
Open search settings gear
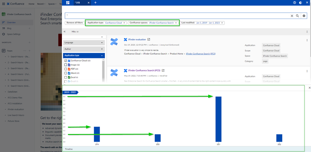(x=304, y=16)
